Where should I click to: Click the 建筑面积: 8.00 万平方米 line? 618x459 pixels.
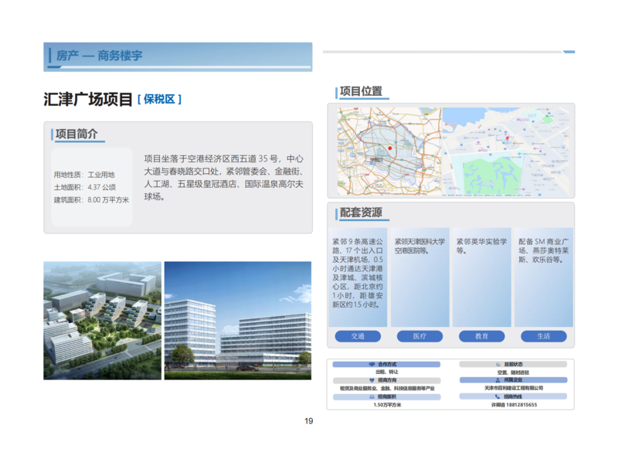(x=91, y=200)
